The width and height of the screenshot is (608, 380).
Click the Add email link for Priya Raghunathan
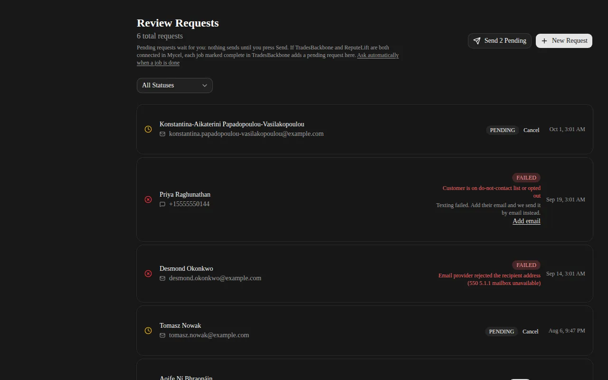[526, 221]
